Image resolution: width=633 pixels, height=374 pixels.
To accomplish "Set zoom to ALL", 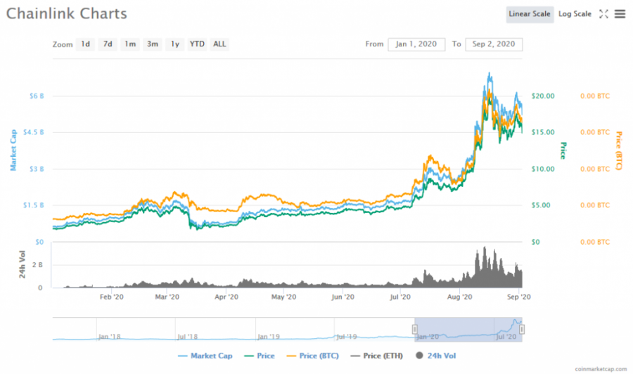I will tap(219, 44).
